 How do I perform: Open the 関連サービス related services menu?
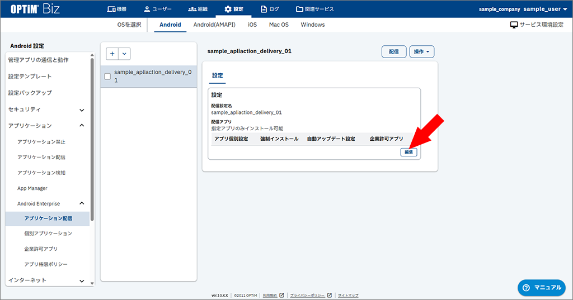pyautogui.click(x=314, y=9)
